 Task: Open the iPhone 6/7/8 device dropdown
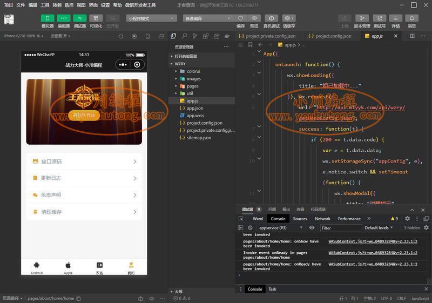coord(24,36)
